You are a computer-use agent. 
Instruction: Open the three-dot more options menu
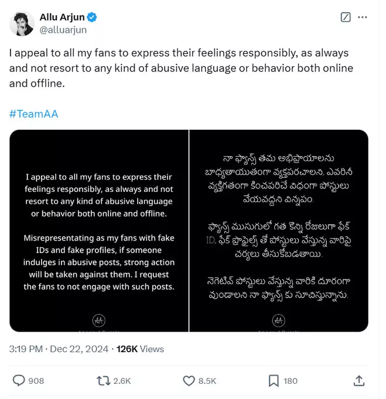(365, 18)
